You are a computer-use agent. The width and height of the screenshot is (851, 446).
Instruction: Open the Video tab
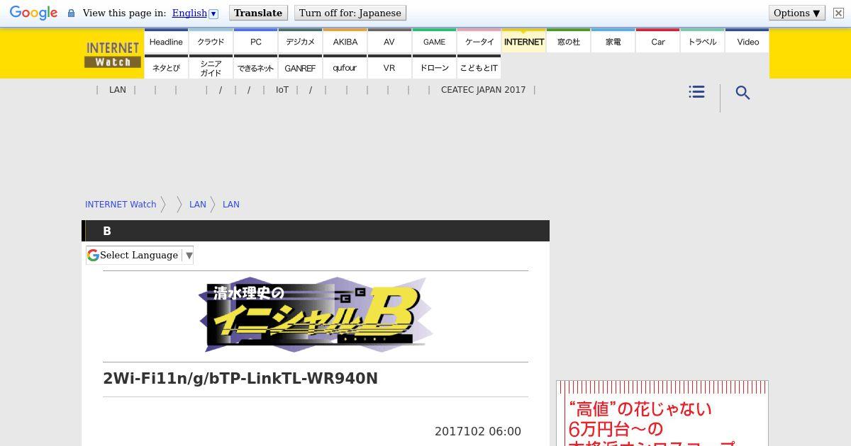click(747, 41)
